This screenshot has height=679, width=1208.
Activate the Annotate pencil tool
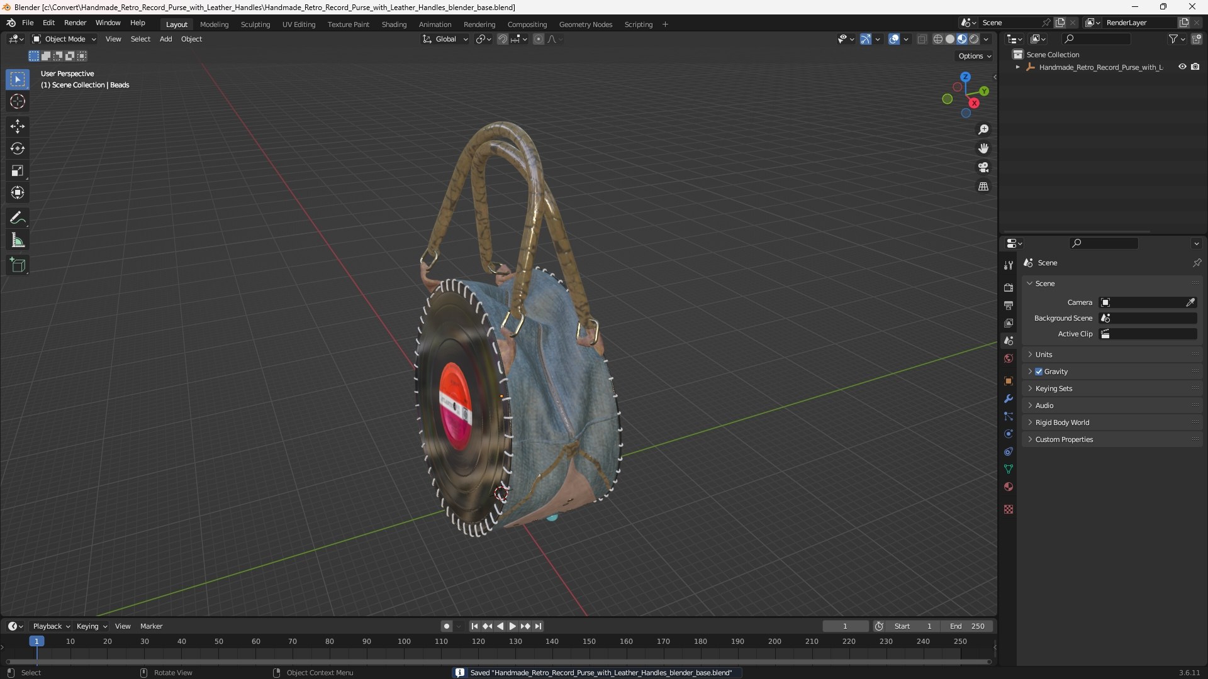click(x=18, y=218)
